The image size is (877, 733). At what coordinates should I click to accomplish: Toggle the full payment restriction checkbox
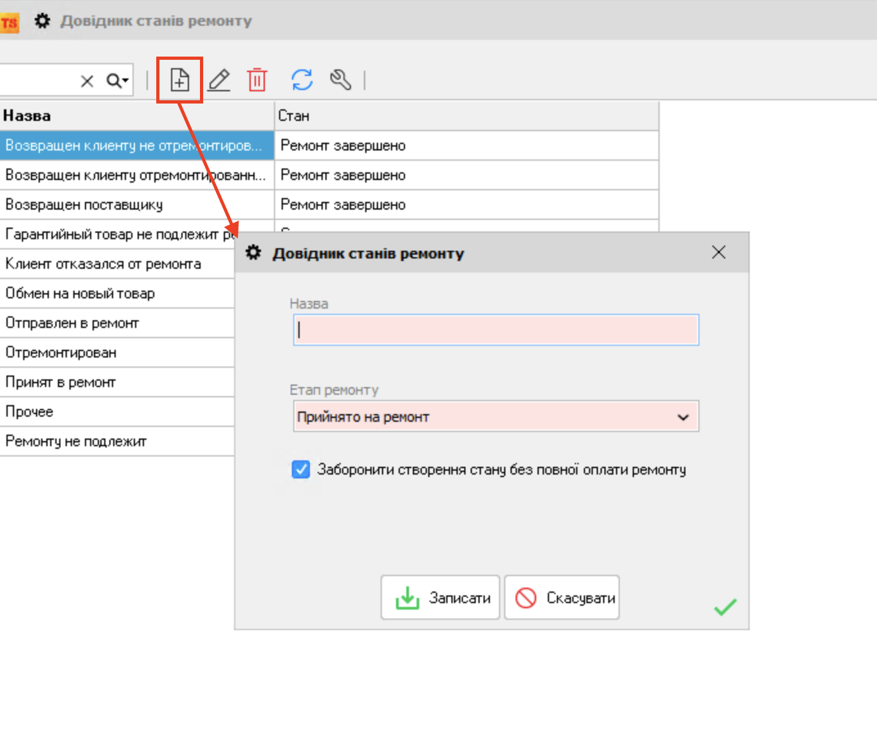(301, 469)
